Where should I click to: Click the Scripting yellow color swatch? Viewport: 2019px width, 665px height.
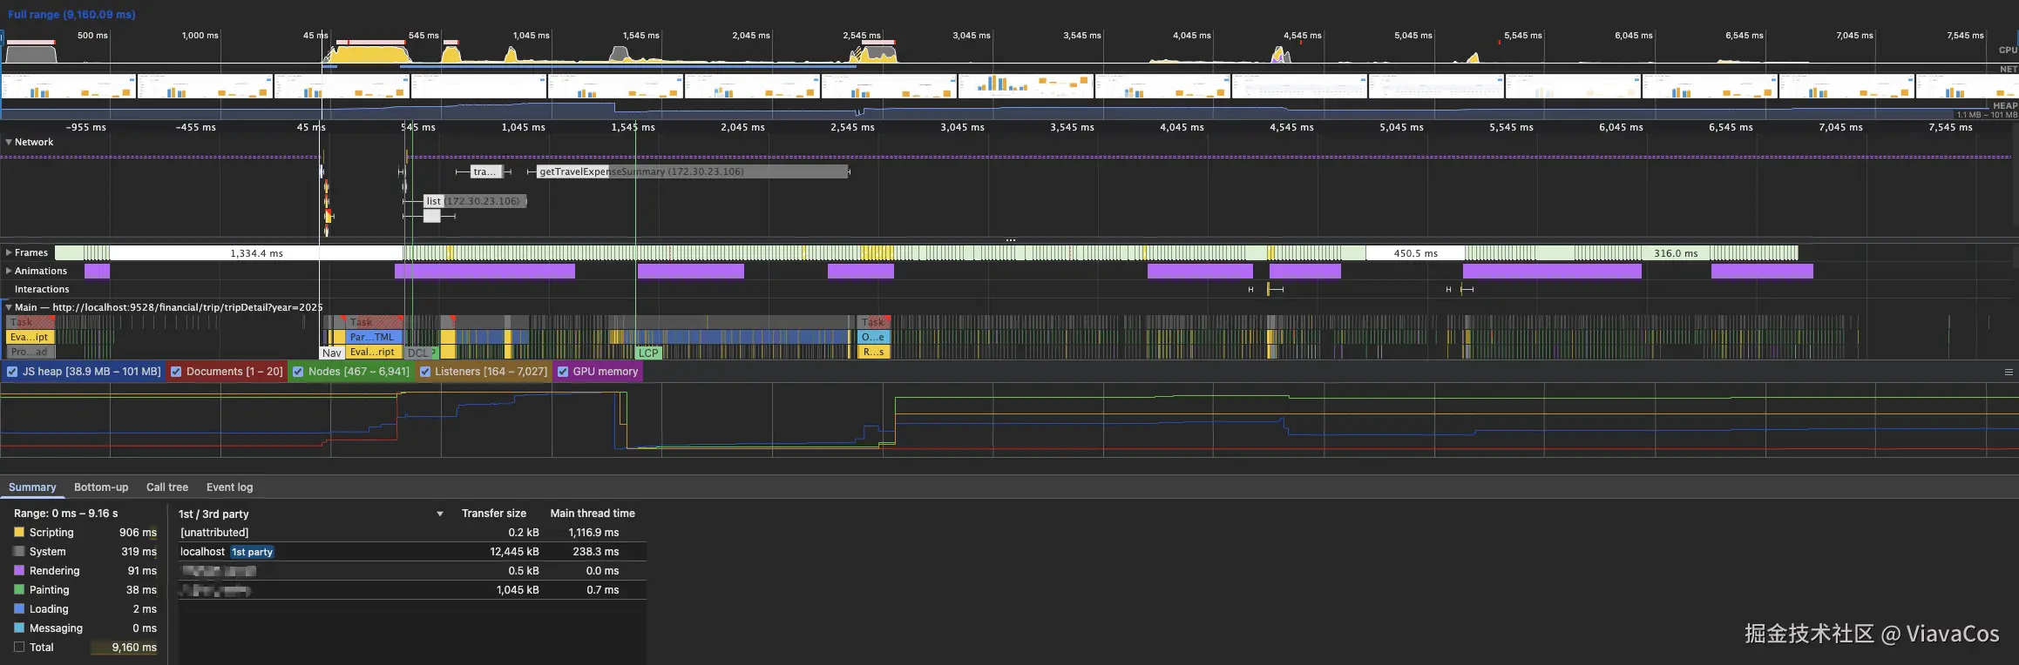19,532
